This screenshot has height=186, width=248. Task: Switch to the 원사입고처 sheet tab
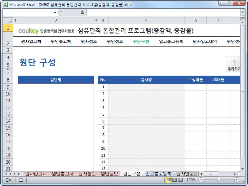click(36, 174)
